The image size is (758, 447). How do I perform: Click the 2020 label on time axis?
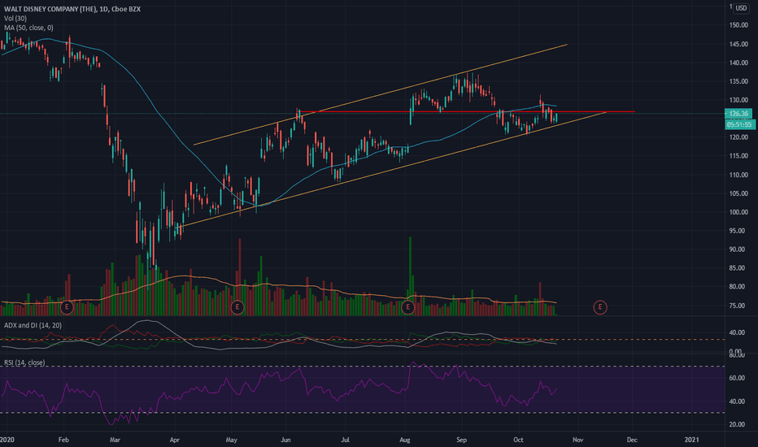point(7,440)
